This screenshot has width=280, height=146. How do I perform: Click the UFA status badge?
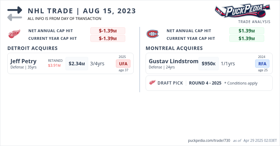click(123, 64)
